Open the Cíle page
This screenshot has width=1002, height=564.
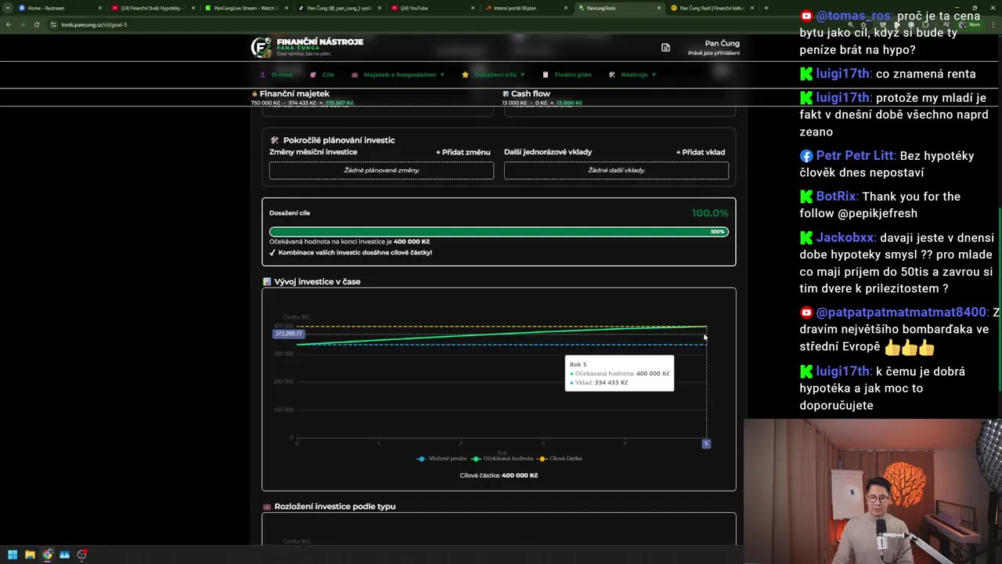pyautogui.click(x=323, y=74)
